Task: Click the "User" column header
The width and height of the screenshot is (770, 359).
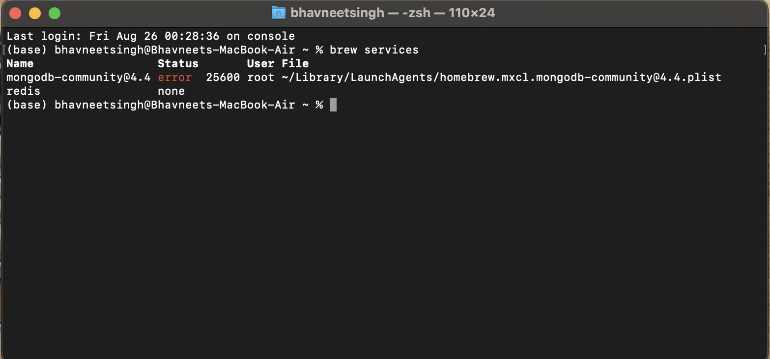Action: point(260,63)
